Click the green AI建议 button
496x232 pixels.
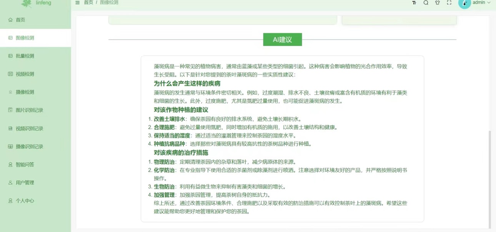pyautogui.click(x=282, y=39)
